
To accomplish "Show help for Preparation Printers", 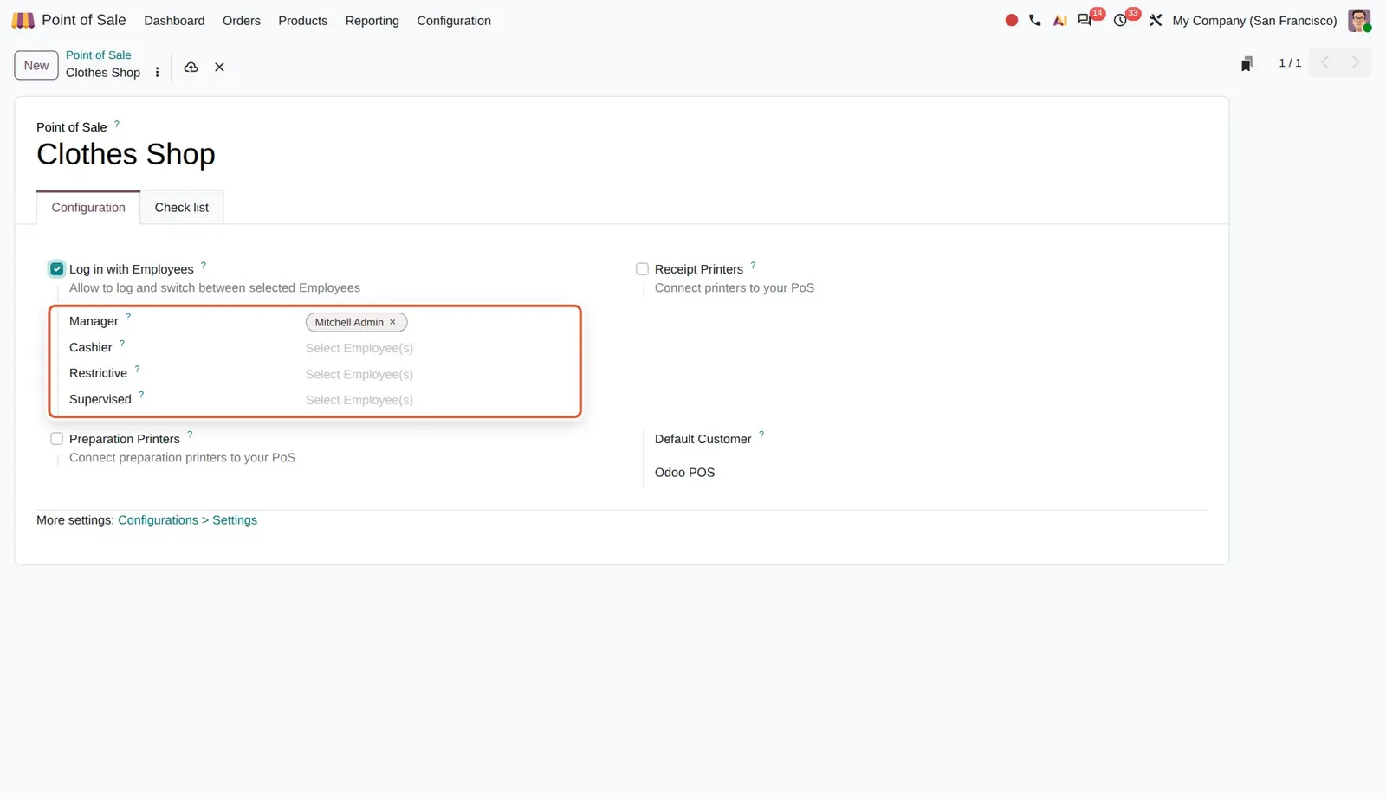I will point(190,435).
